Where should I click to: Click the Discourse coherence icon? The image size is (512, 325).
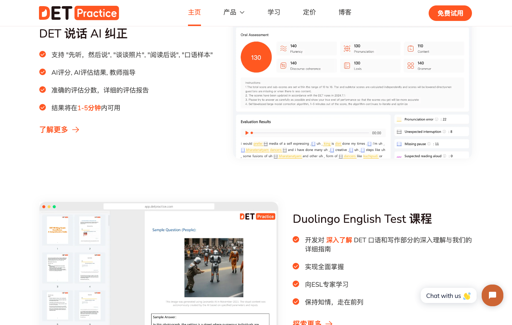pos(284,65)
